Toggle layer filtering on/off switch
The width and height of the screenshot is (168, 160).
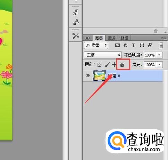click(161, 45)
